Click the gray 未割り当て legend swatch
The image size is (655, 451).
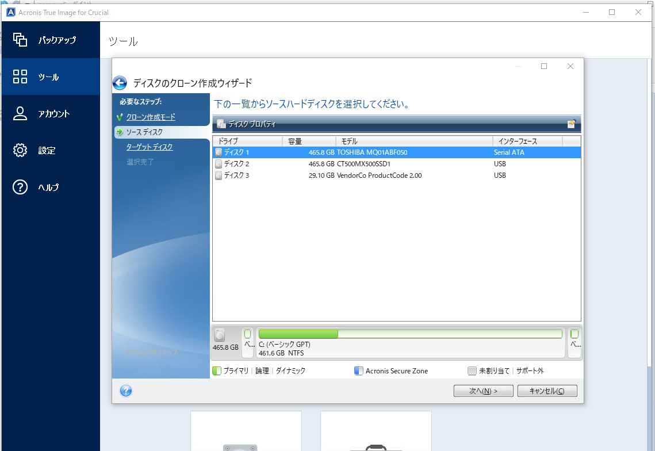472,370
